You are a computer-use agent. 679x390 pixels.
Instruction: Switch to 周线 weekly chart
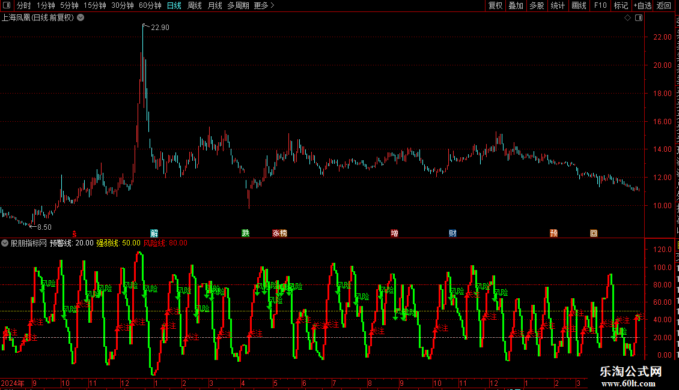[x=195, y=5]
